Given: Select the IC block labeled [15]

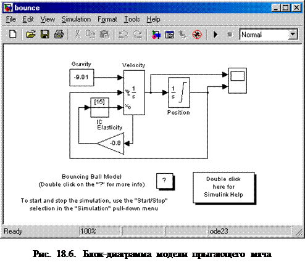Looking at the screenshot, I should pos(100,107).
